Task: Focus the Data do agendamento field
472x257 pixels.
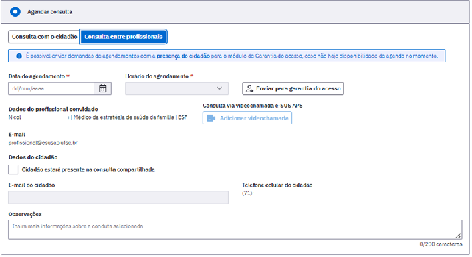Action: tap(51, 89)
